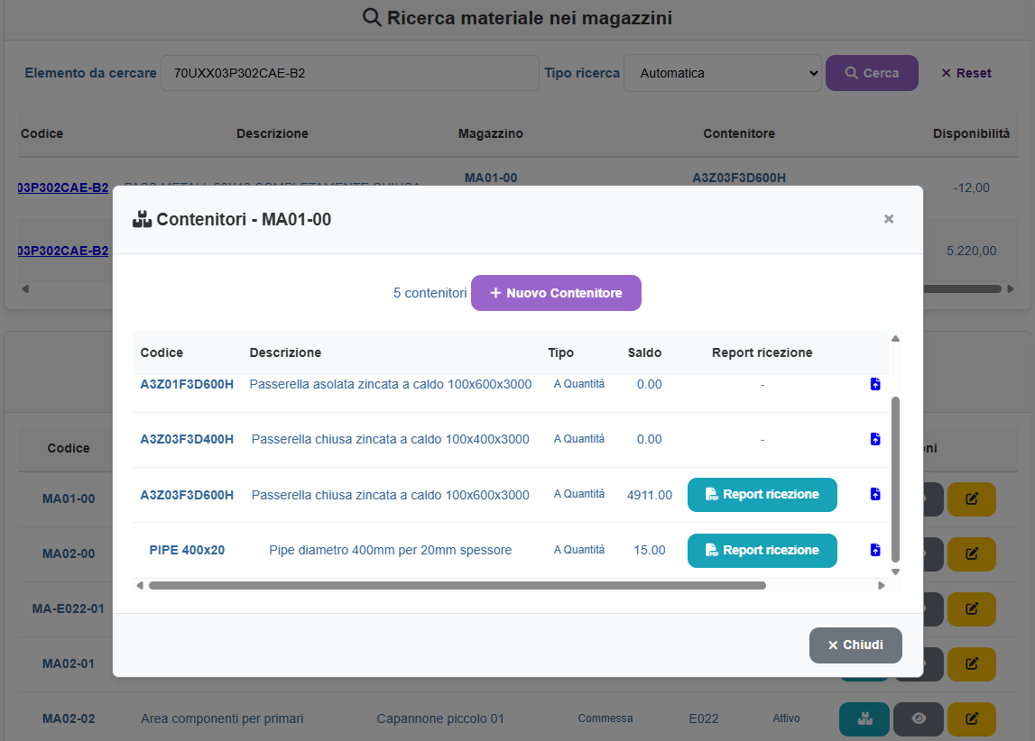Click saldo value 4911.00
Viewport: 1035px width, 741px height.
pos(650,495)
